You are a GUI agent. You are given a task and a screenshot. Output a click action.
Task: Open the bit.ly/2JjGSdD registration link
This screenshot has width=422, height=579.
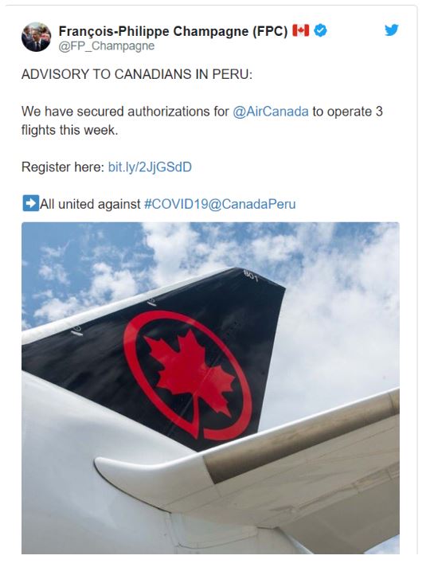pos(150,167)
